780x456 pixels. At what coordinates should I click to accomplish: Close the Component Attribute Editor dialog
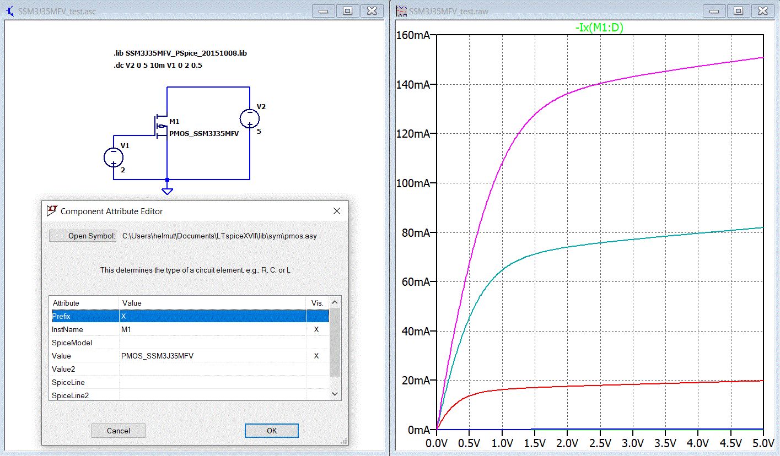point(337,211)
